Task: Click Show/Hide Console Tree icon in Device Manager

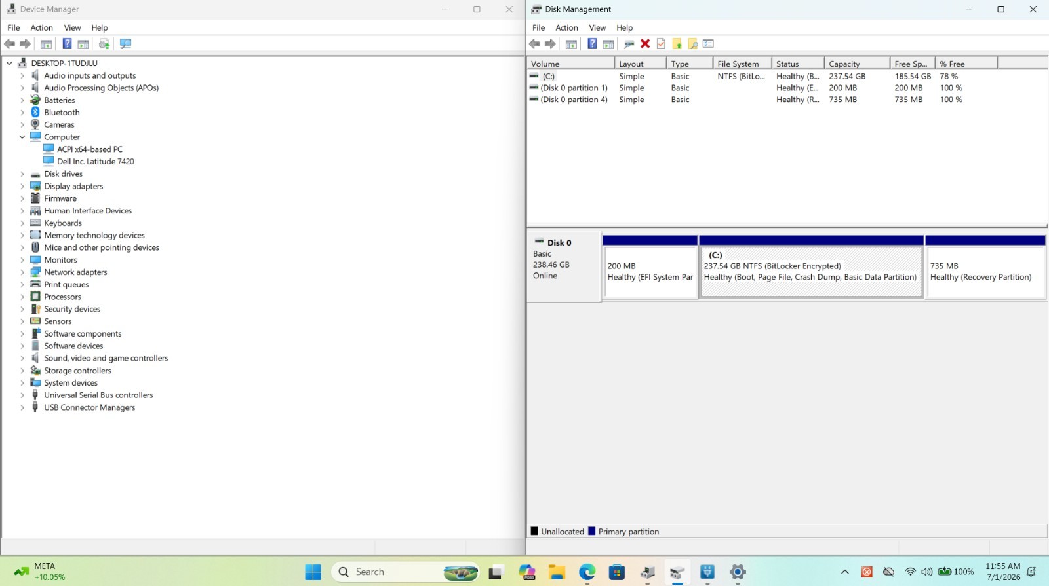Action: [47, 44]
